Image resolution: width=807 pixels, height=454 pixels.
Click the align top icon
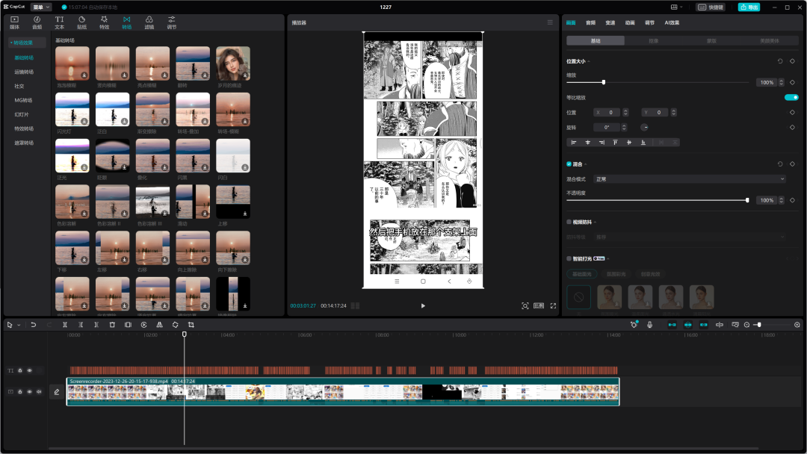615,143
